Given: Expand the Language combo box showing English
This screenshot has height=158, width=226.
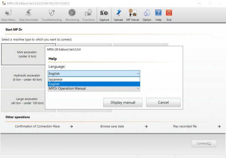Looking at the screenshot, I should pyautogui.click(x=94, y=73).
